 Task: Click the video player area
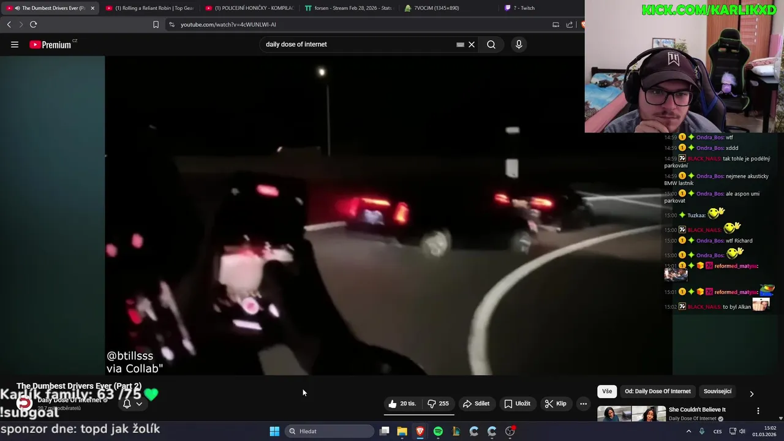click(x=389, y=216)
